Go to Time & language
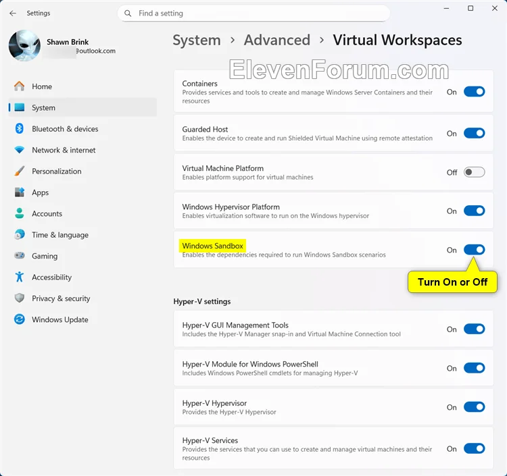The width and height of the screenshot is (507, 476). tap(82, 234)
